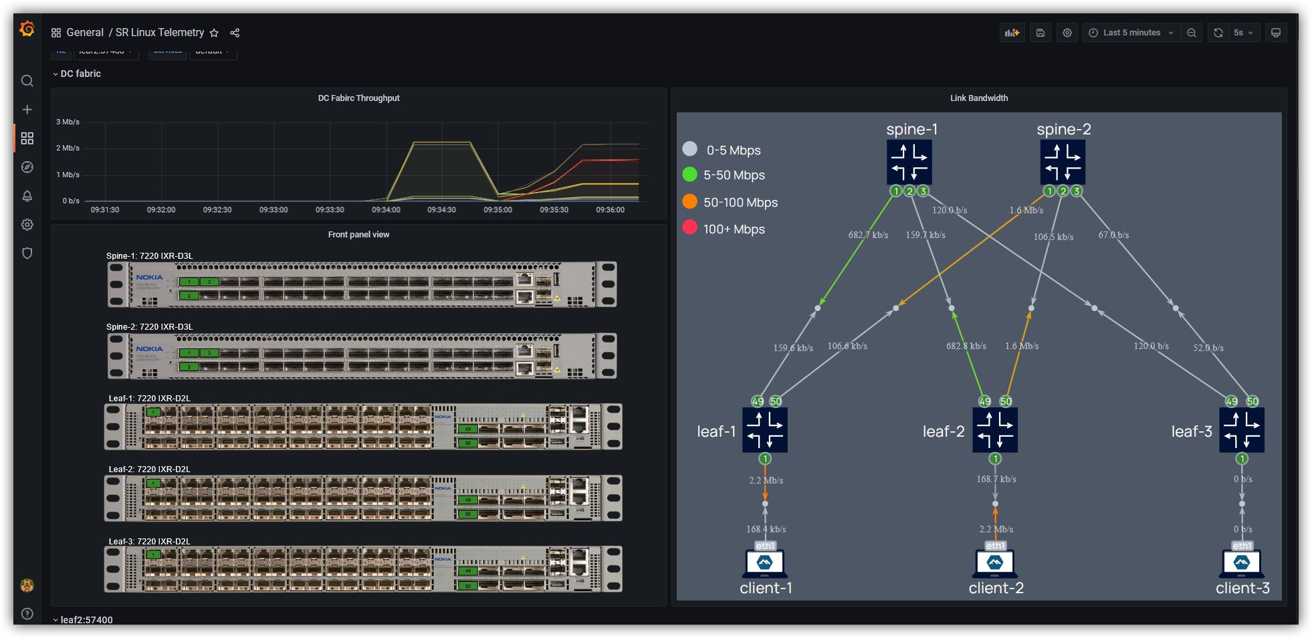Click the client-1 laptop icon

pos(765,564)
